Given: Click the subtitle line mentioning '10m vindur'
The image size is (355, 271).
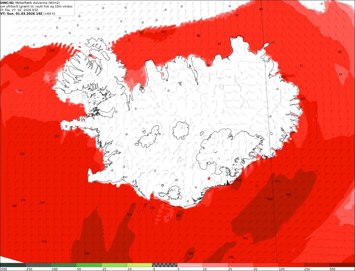Looking at the screenshot, I should tap(37, 6).
